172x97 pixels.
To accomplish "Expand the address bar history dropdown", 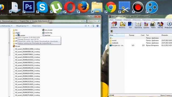I will 82,21.
